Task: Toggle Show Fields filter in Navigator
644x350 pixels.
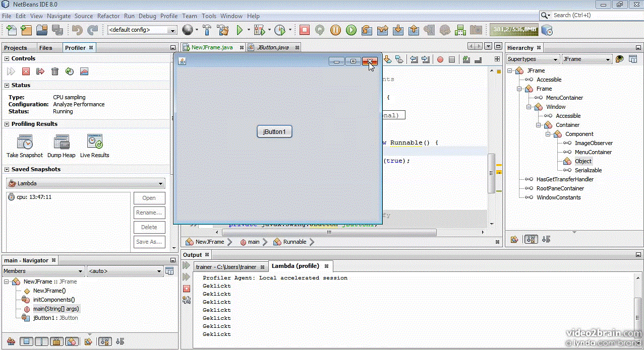Action: (26, 341)
